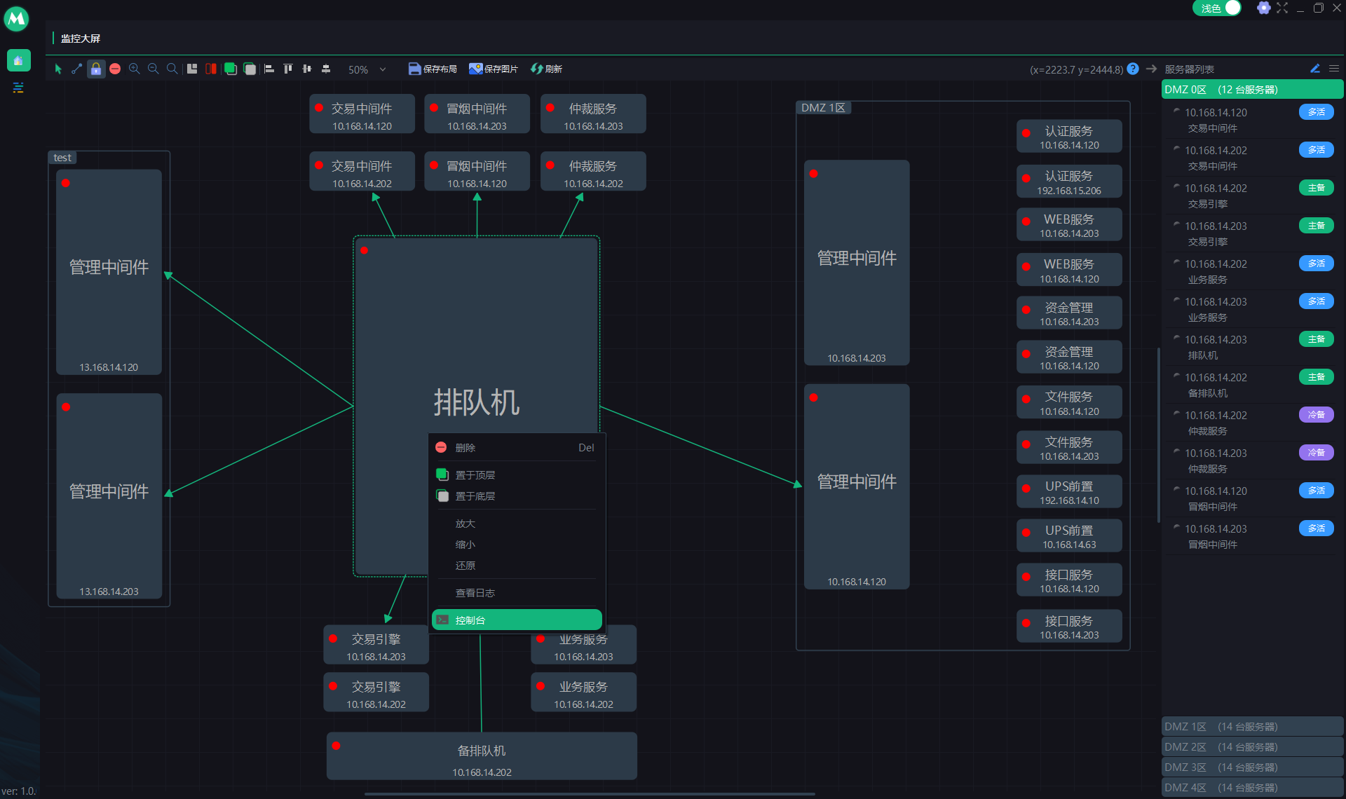Click the app logo in top-left corner
1346x799 pixels.
[16, 19]
